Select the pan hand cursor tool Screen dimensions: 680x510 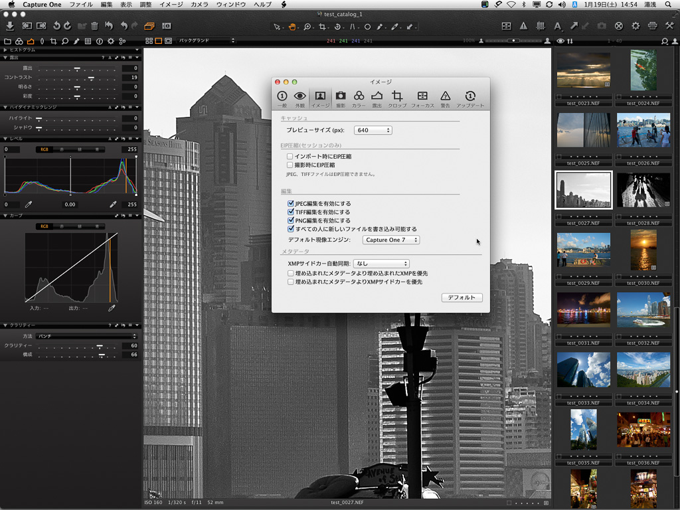pos(292,27)
